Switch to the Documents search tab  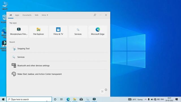[x=27, y=15]
